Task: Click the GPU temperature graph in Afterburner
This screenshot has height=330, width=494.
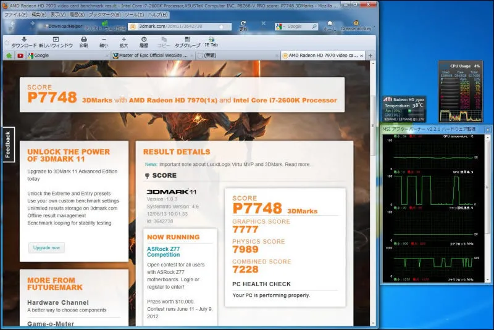Action: 434,153
